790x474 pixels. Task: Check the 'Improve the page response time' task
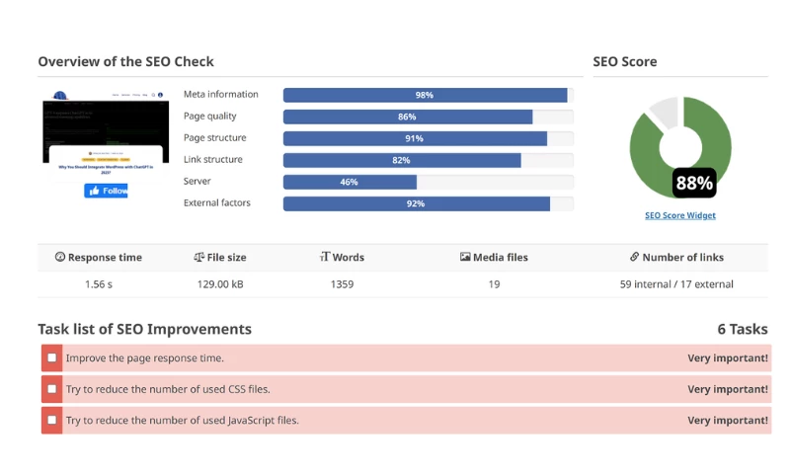pyautogui.click(x=51, y=358)
